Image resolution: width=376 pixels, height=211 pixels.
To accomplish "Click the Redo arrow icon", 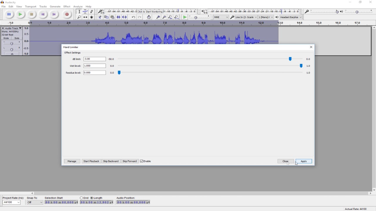I will 140,17.
